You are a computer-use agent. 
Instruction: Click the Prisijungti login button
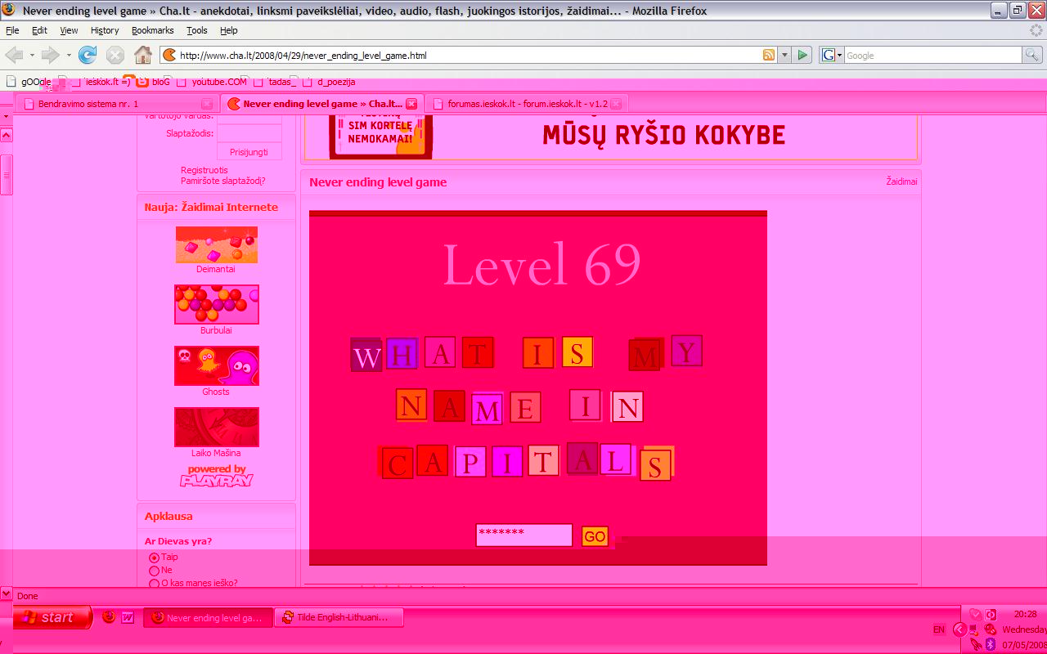click(249, 151)
